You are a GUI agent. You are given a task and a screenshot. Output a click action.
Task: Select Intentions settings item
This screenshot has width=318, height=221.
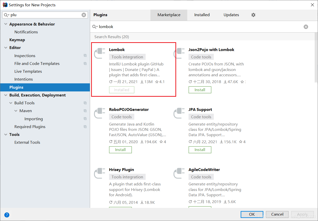point(23,79)
